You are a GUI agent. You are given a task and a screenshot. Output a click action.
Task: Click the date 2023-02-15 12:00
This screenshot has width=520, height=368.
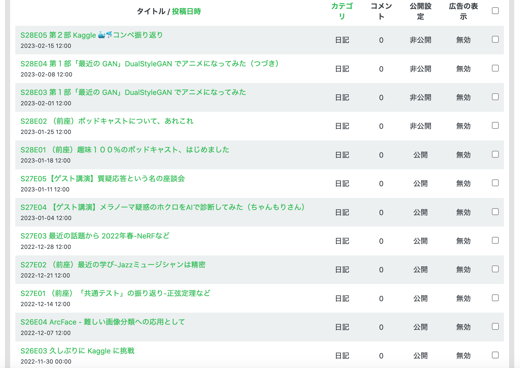pyautogui.click(x=46, y=46)
